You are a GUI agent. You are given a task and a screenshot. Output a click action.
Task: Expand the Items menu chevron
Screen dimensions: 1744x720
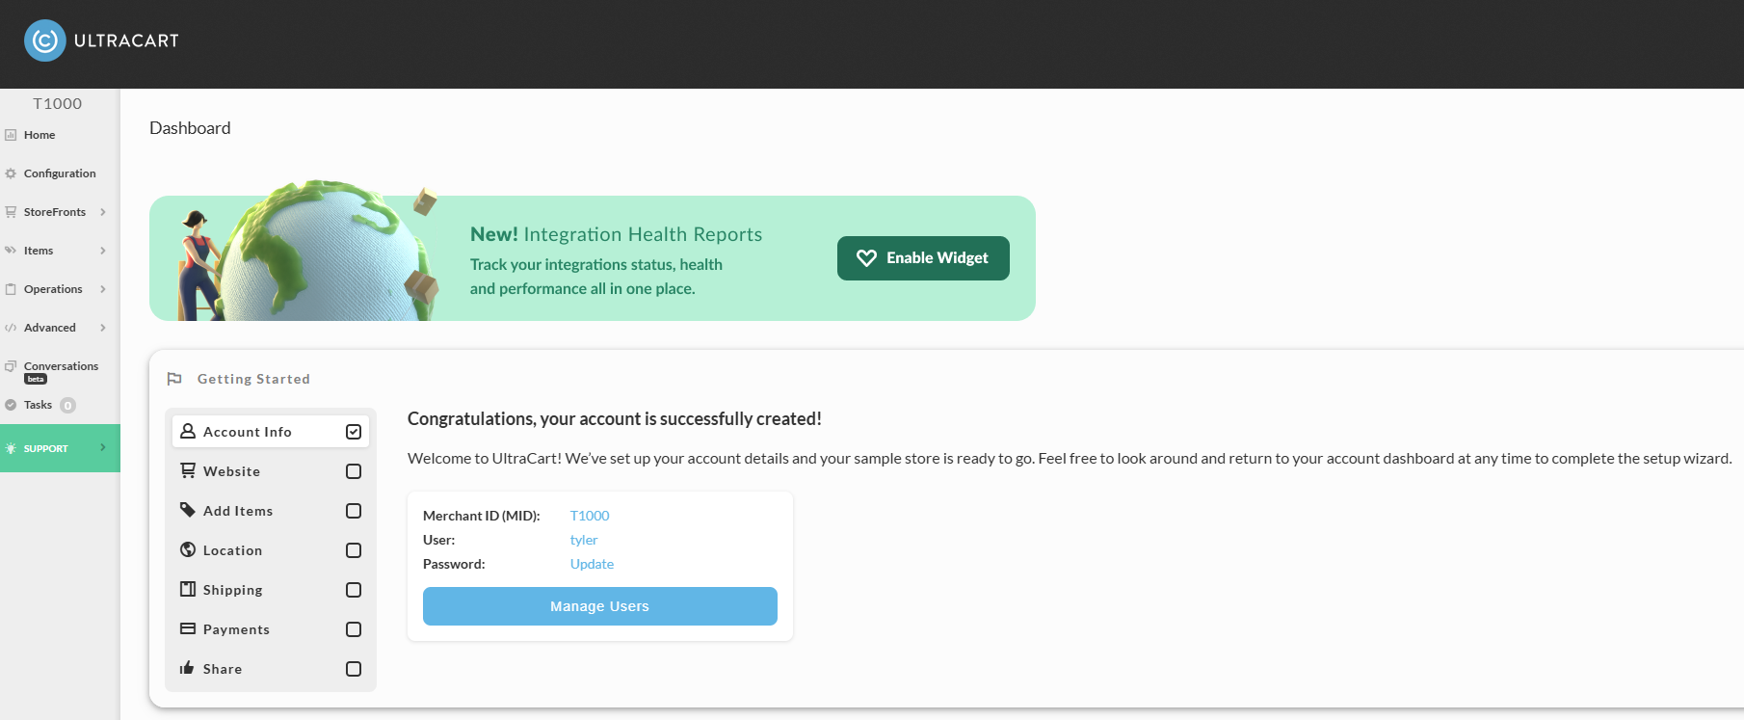(103, 251)
